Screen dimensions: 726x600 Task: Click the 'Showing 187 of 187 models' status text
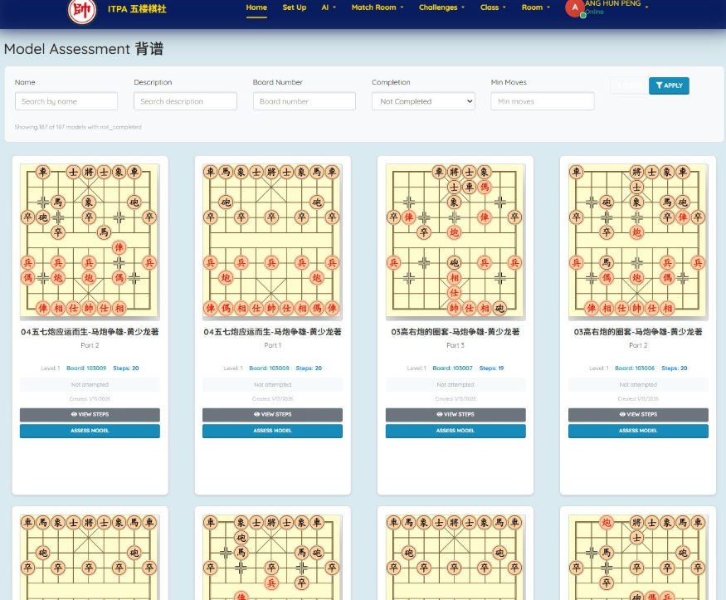coord(78,127)
